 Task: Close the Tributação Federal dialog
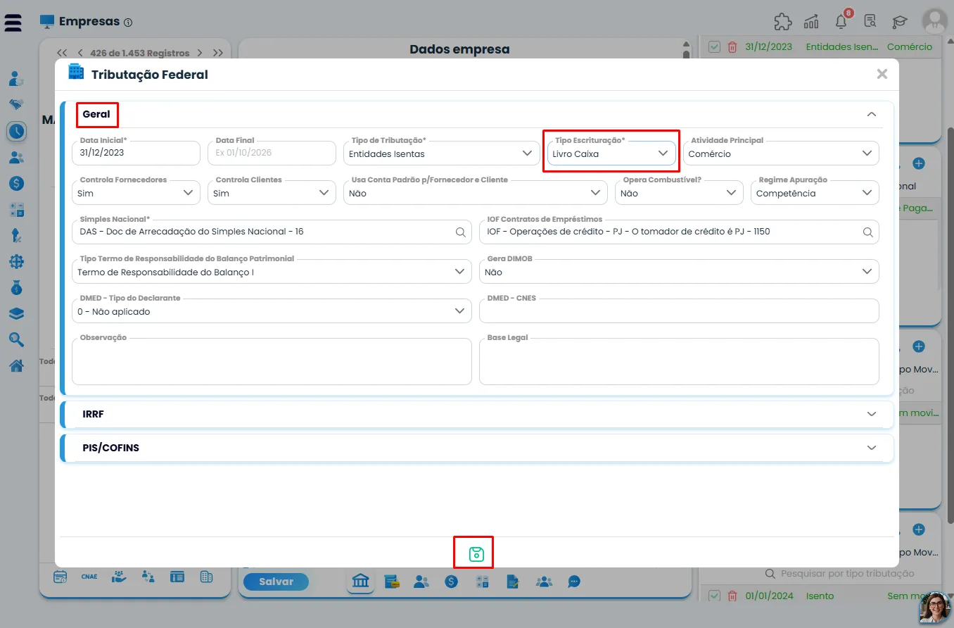[882, 74]
